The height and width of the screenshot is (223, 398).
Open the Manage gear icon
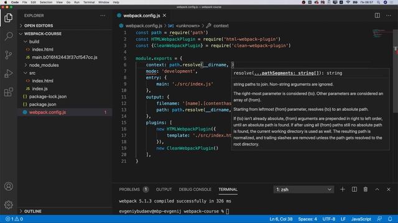pyautogui.click(x=8, y=204)
